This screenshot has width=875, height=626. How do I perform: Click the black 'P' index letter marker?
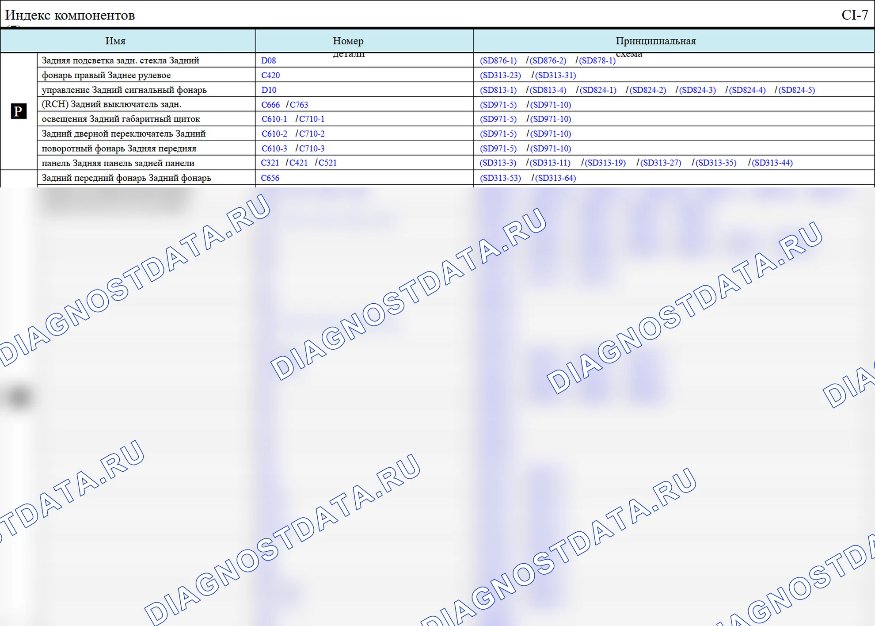tap(19, 111)
